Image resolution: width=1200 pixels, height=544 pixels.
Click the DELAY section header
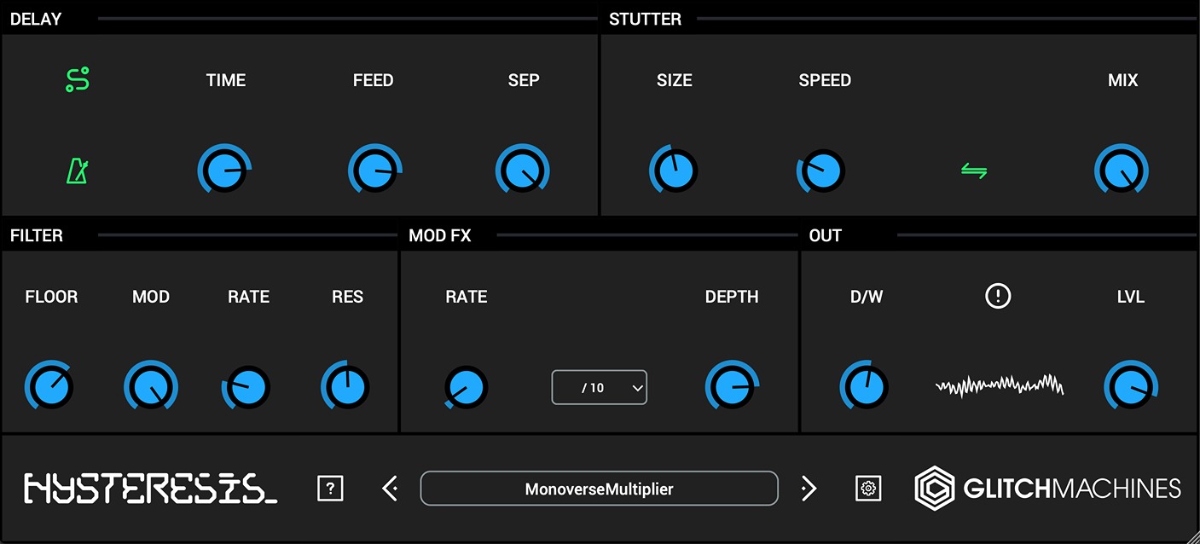pyautogui.click(x=36, y=19)
